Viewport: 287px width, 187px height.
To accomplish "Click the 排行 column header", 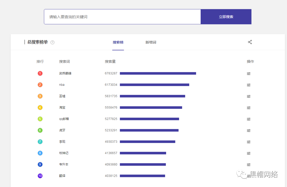I will [40, 61].
